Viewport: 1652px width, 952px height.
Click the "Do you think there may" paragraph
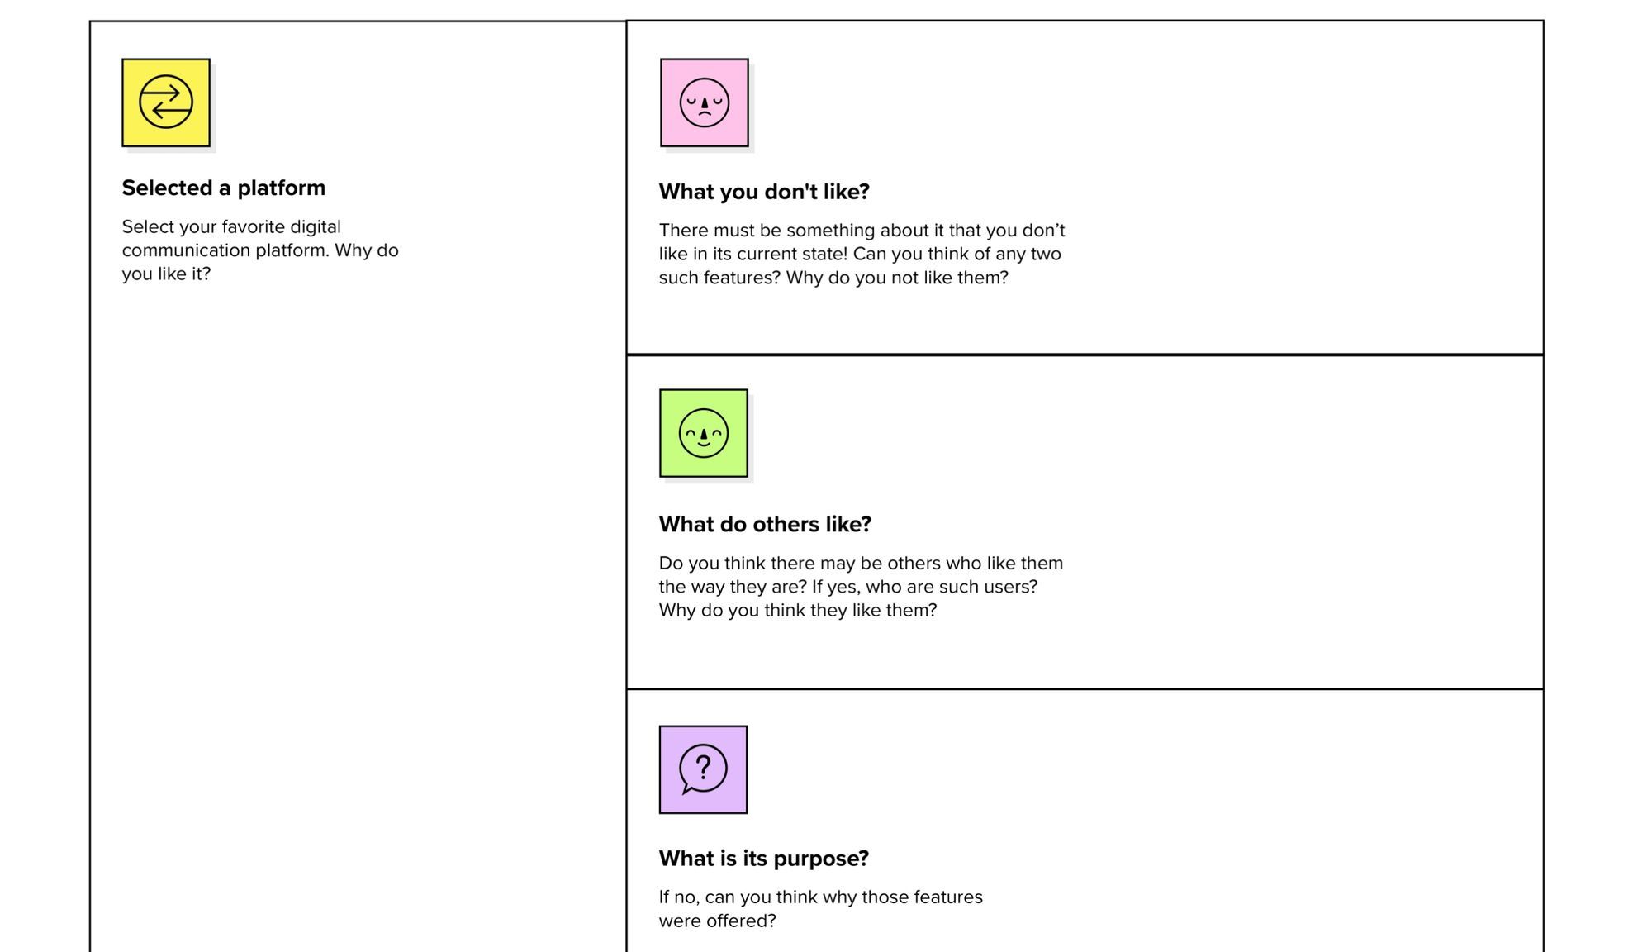pyautogui.click(x=861, y=587)
